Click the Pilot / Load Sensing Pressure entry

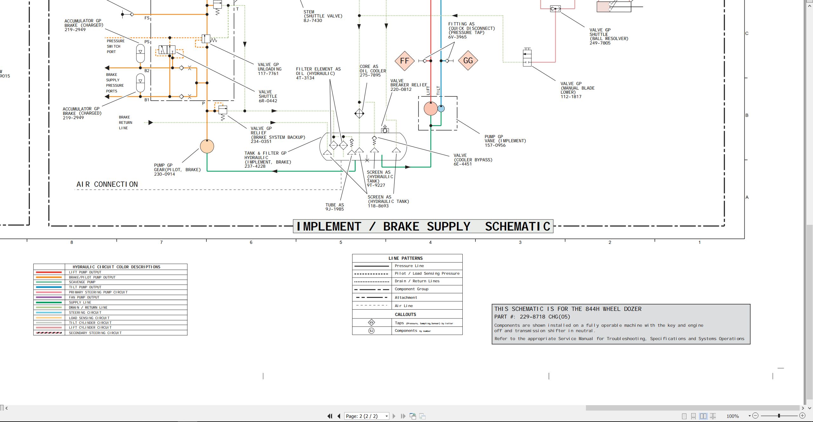[427, 273]
